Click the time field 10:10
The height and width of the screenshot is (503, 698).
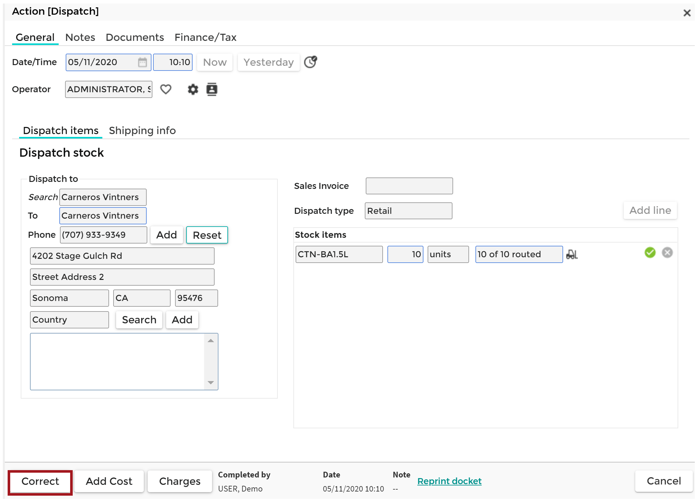(173, 62)
